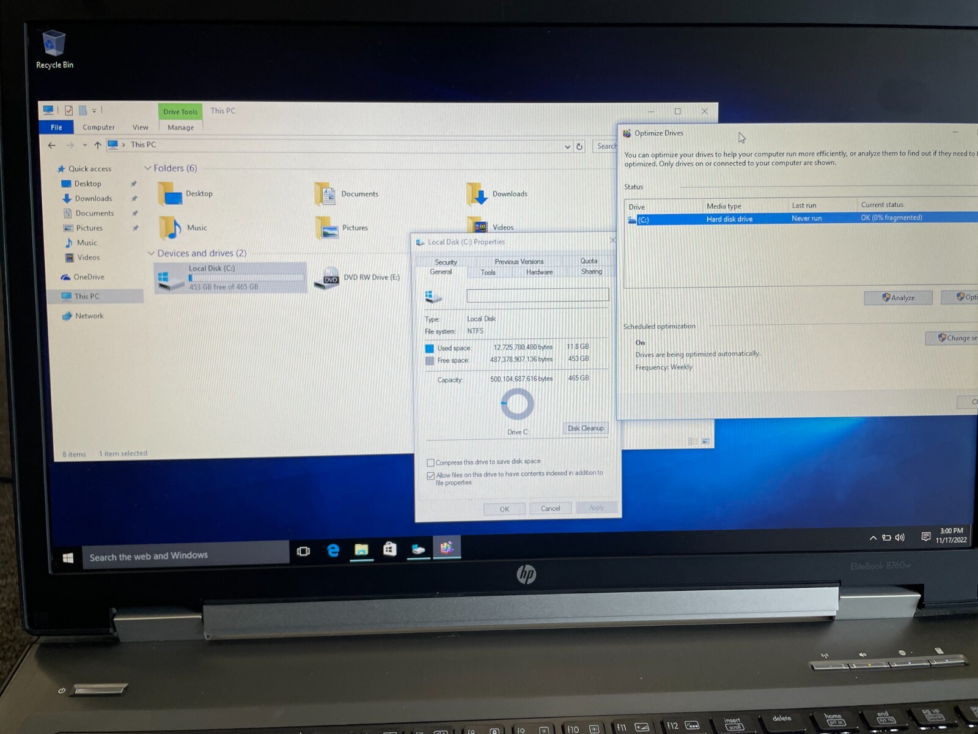Select Pictures in the navigation pane
This screenshot has height=734, width=978.
pos(83,228)
